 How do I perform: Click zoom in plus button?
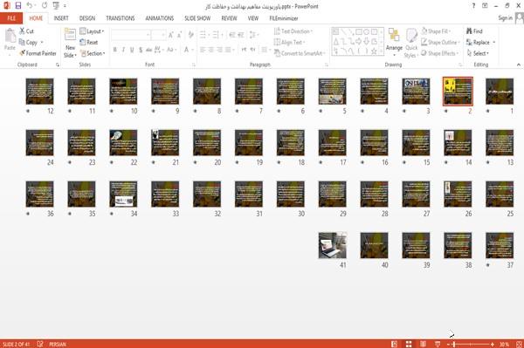pyautogui.click(x=493, y=344)
